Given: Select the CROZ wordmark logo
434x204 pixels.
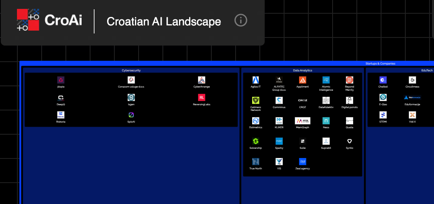Looking at the screenshot, I should point(303,100).
